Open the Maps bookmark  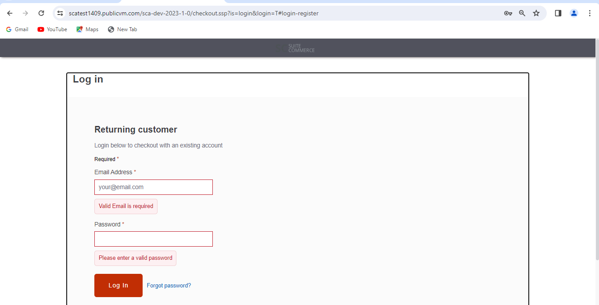tap(87, 29)
